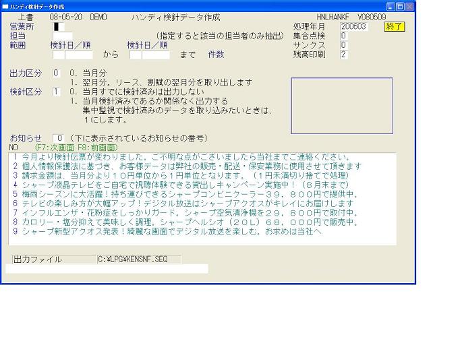Click the option 1. 翌月分 text
460x345 pixels.
161,82
